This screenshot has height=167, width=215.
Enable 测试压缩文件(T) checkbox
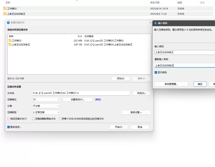pos(9,119)
